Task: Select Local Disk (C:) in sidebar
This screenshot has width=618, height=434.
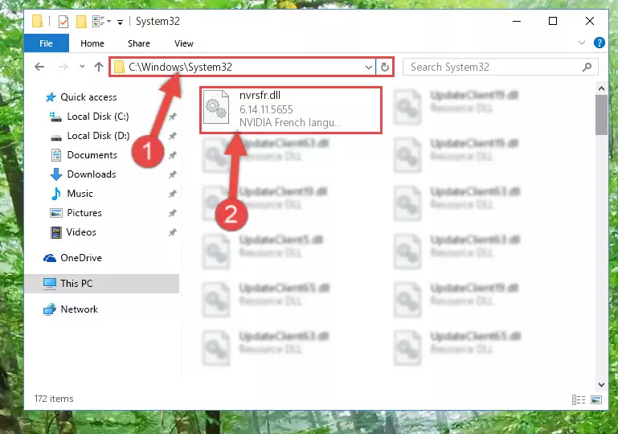Action: (x=89, y=117)
